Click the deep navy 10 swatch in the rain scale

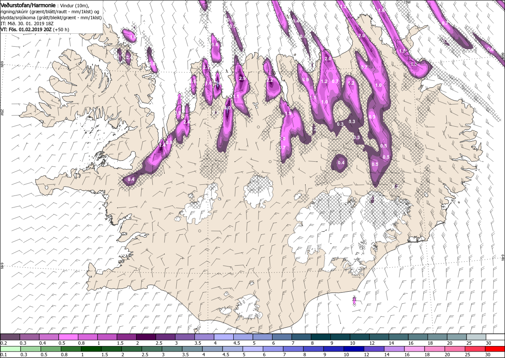click(353, 349)
